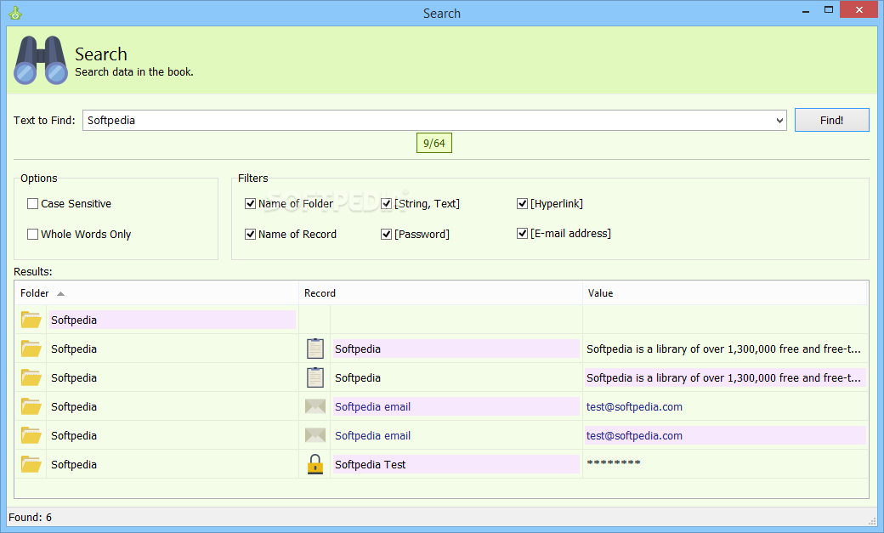Click envelope icon of highlighted Softpedia email record

(315, 406)
